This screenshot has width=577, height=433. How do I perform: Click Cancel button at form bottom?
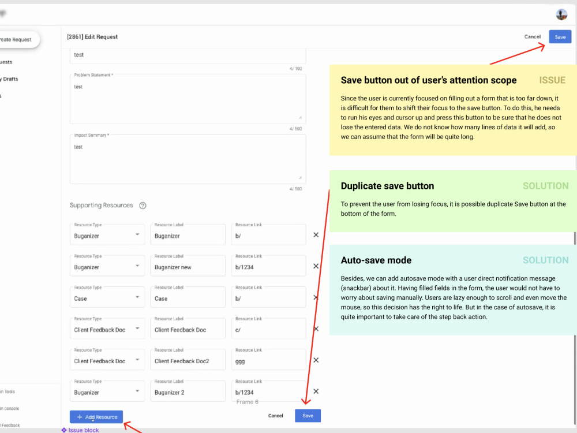click(x=276, y=416)
